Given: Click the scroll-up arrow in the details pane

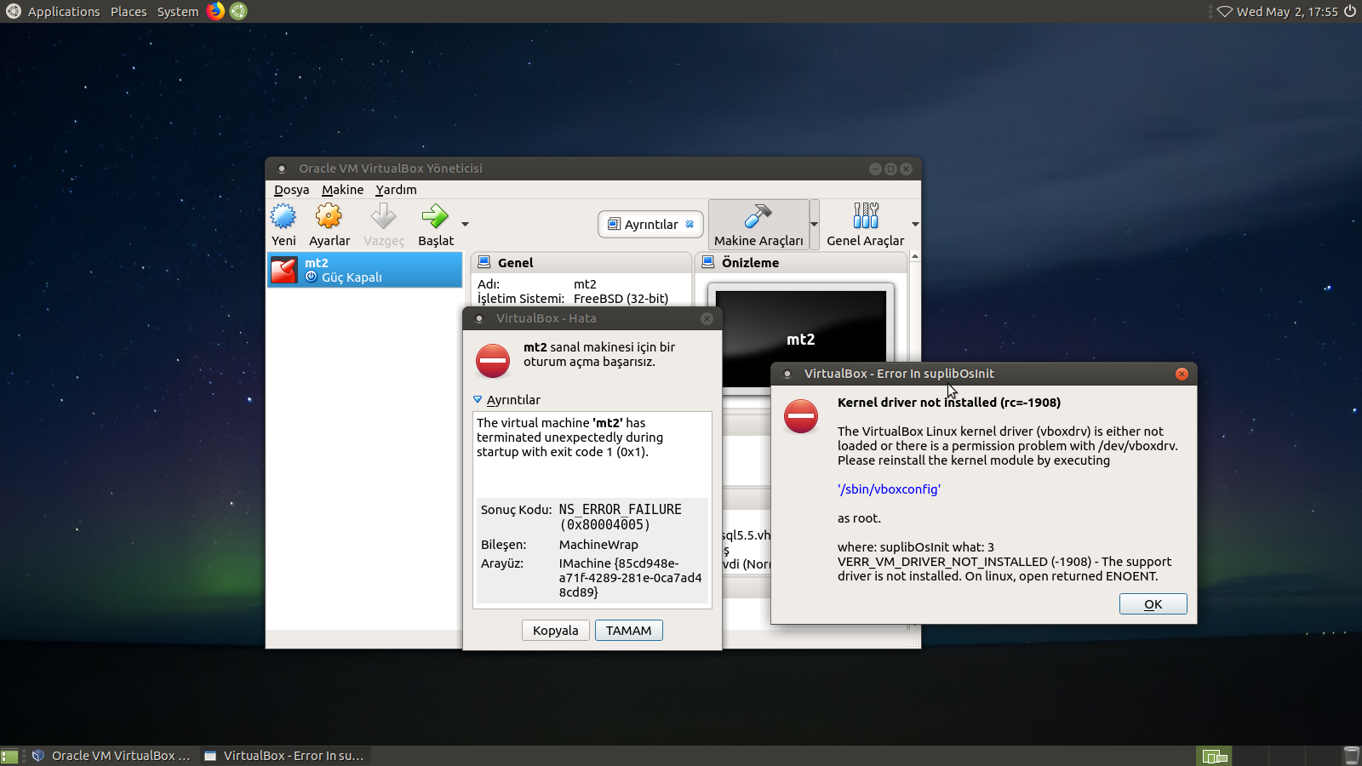Looking at the screenshot, I should [915, 256].
